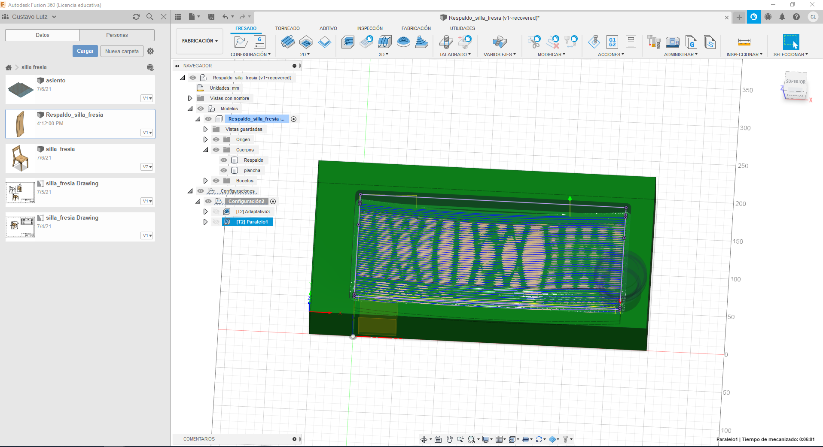This screenshot has height=447, width=823.
Task: Click the Pan hand icon in navigation bar
Action: click(449, 439)
